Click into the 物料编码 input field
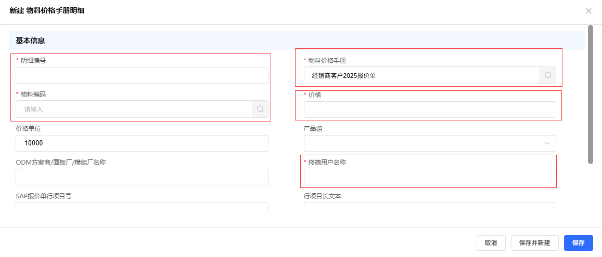 tap(134, 109)
